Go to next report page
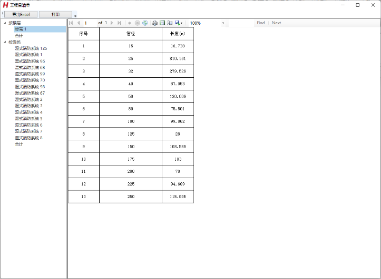This screenshot has height=279, width=381. [112, 23]
